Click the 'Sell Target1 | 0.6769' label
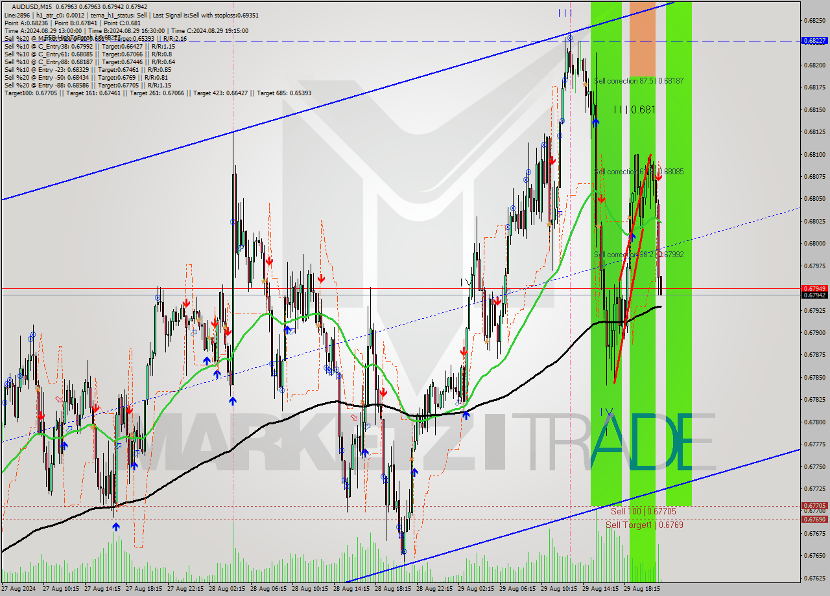Image resolution: width=830 pixels, height=596 pixels. tap(644, 525)
